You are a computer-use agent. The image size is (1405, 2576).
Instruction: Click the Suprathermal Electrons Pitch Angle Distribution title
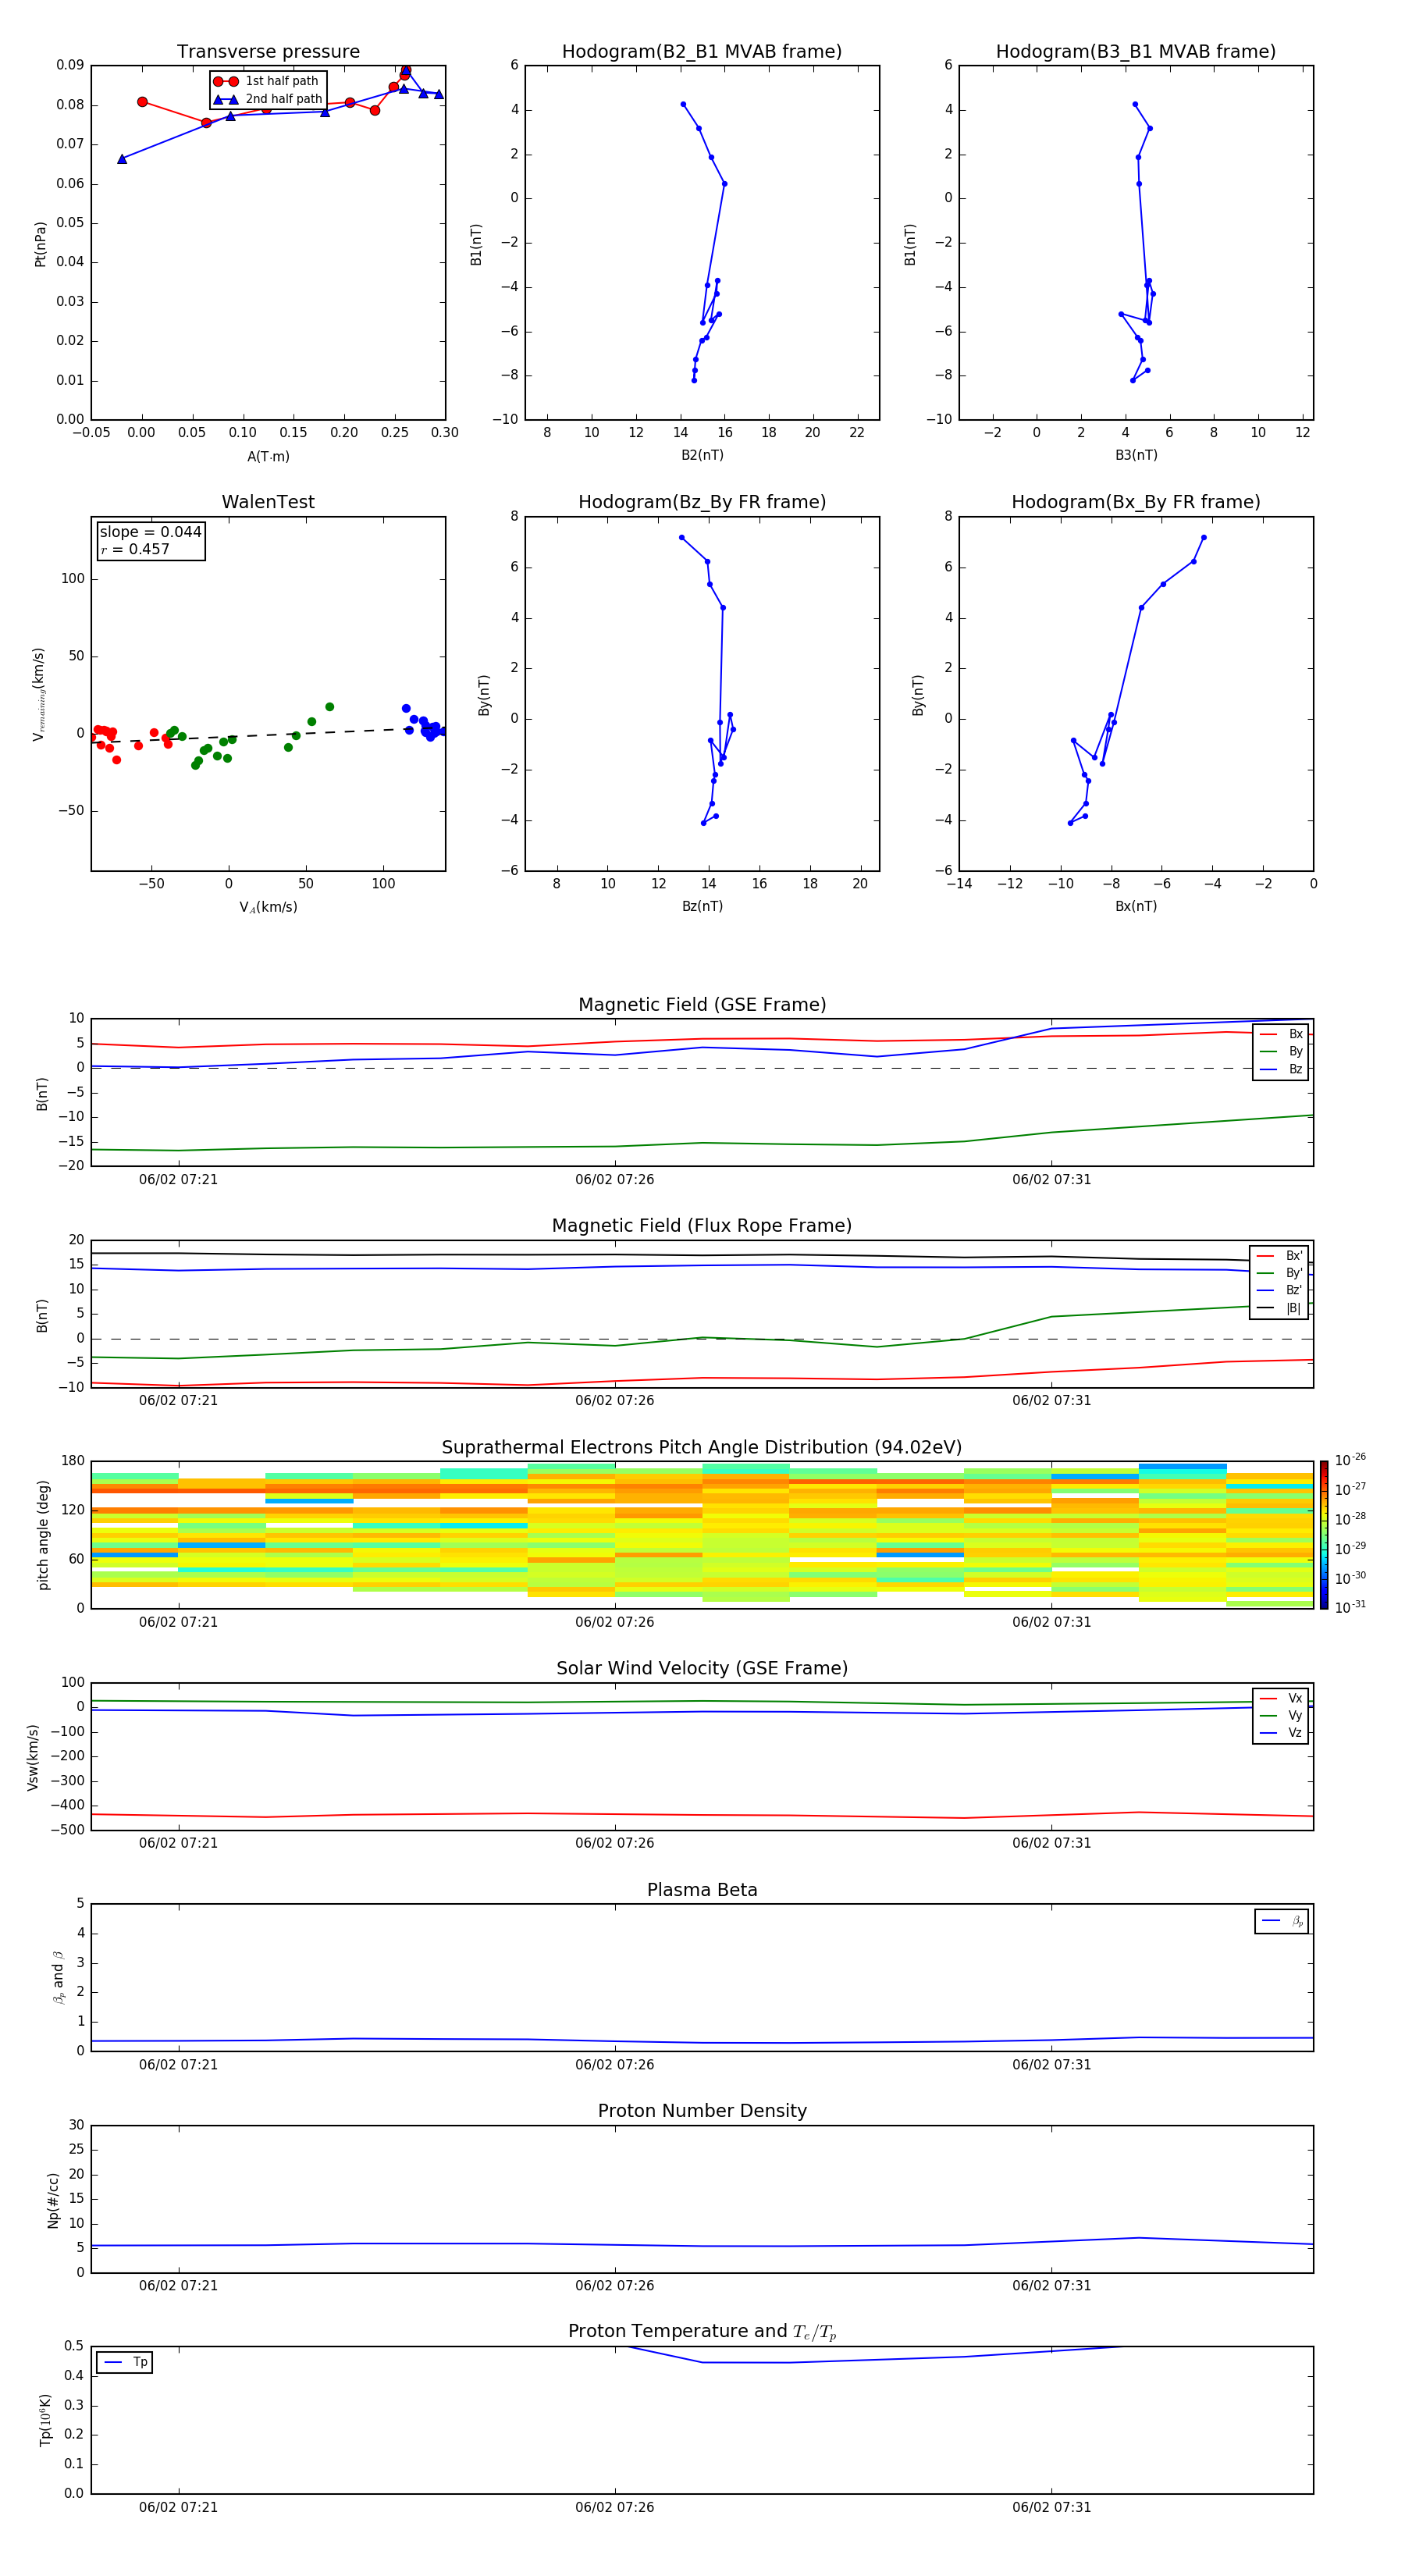[702, 1448]
